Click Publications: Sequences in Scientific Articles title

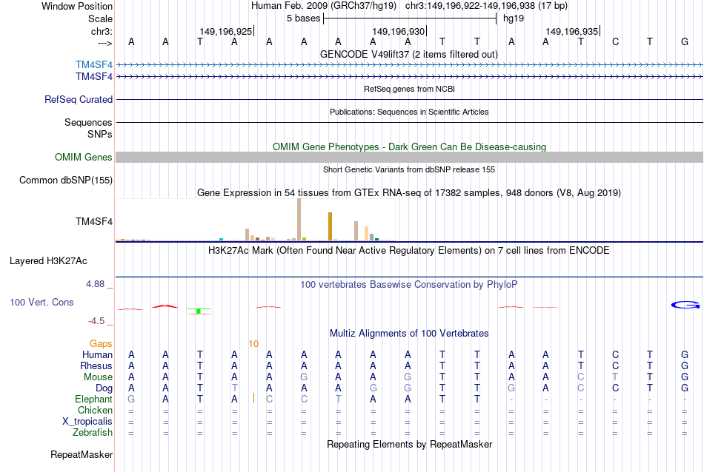tap(409, 112)
